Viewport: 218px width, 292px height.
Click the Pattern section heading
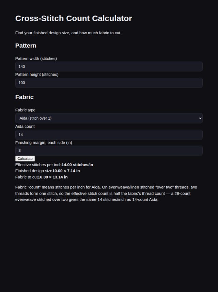(x=26, y=45)
